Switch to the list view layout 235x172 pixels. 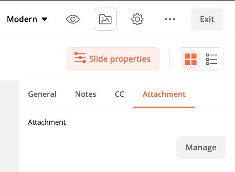212,59
